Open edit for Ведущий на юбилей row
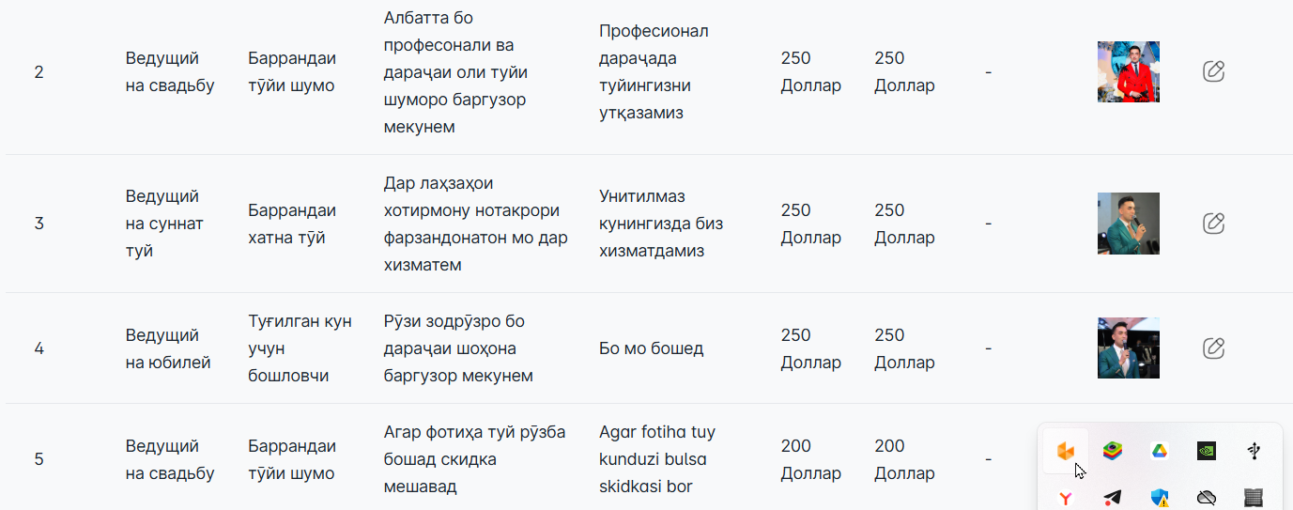The image size is (1293, 510). (1213, 348)
